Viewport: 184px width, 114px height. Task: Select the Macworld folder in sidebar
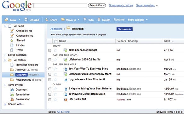click(21, 75)
